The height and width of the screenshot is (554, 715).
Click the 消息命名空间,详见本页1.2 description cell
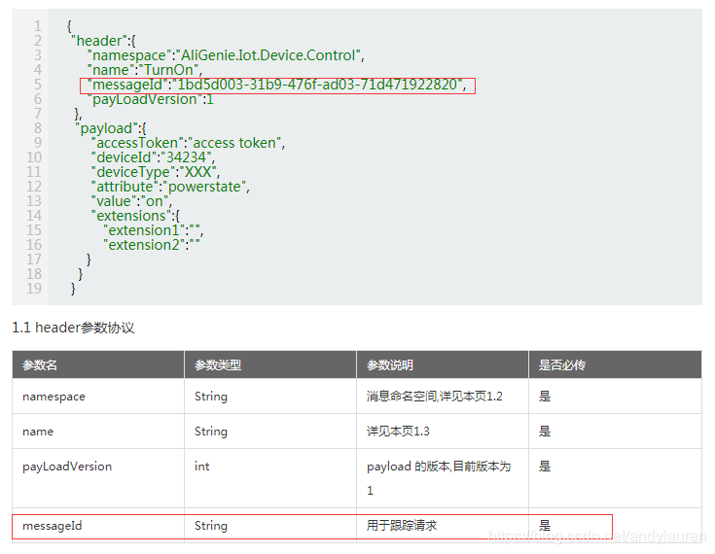point(443,397)
